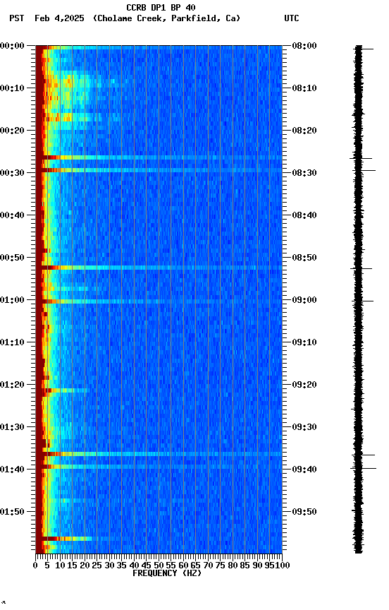Click the PST timezone label
The image size is (389, 610).
17,18
